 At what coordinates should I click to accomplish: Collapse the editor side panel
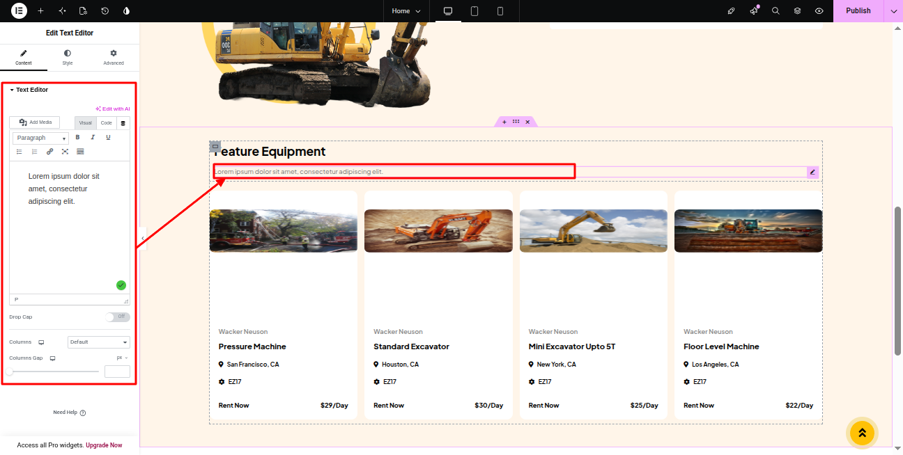pyautogui.click(x=143, y=239)
